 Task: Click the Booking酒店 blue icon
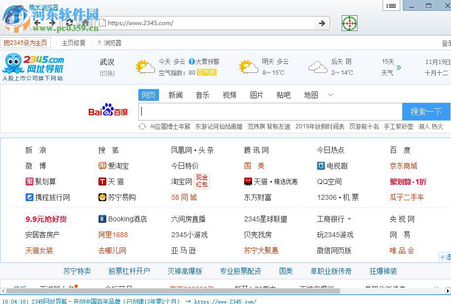102,219
